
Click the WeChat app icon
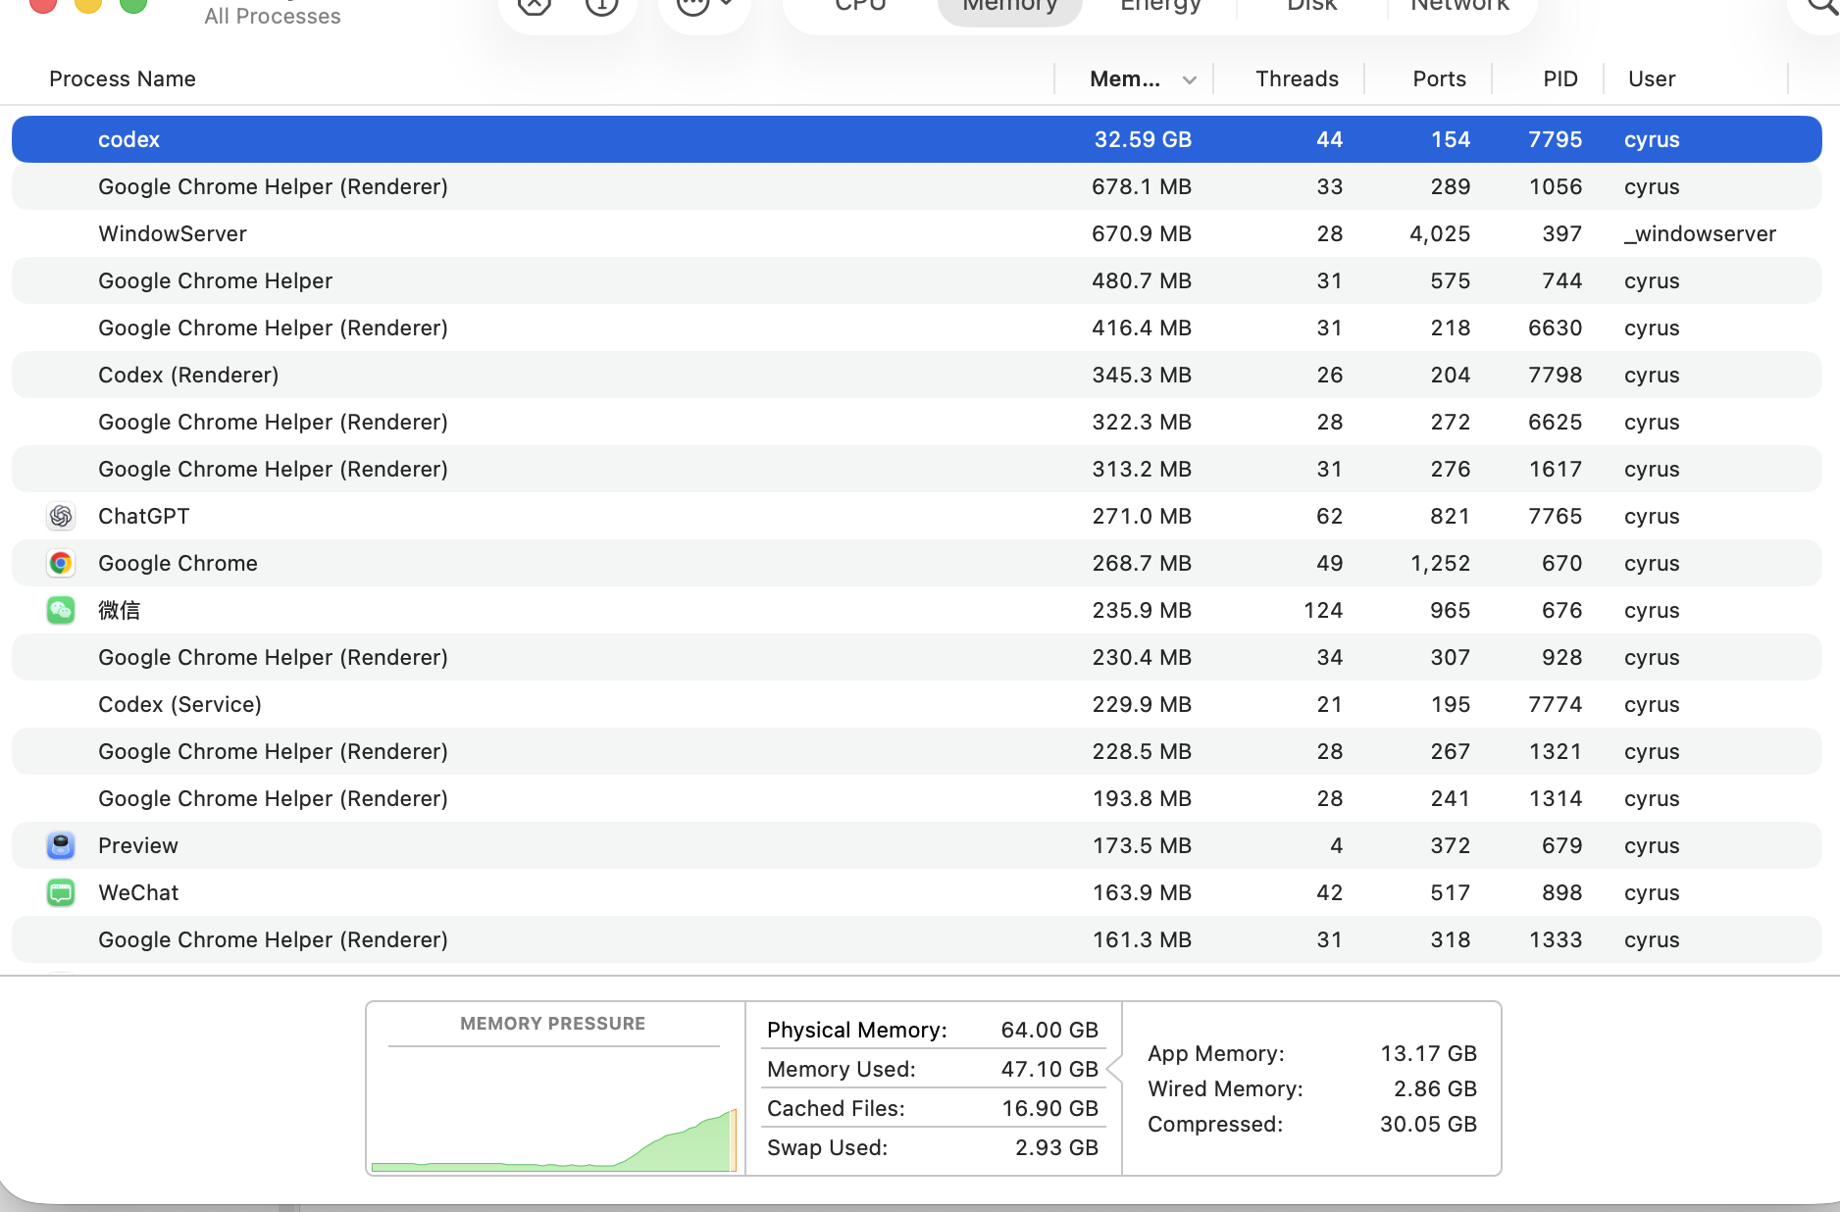click(61, 892)
